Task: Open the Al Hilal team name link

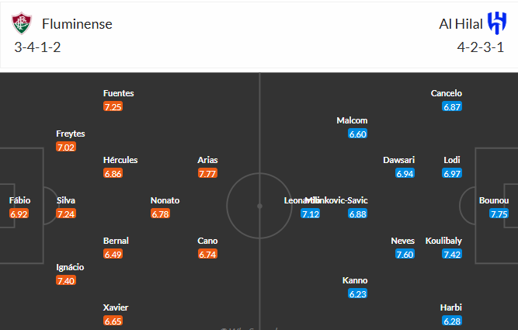Action: point(461,24)
